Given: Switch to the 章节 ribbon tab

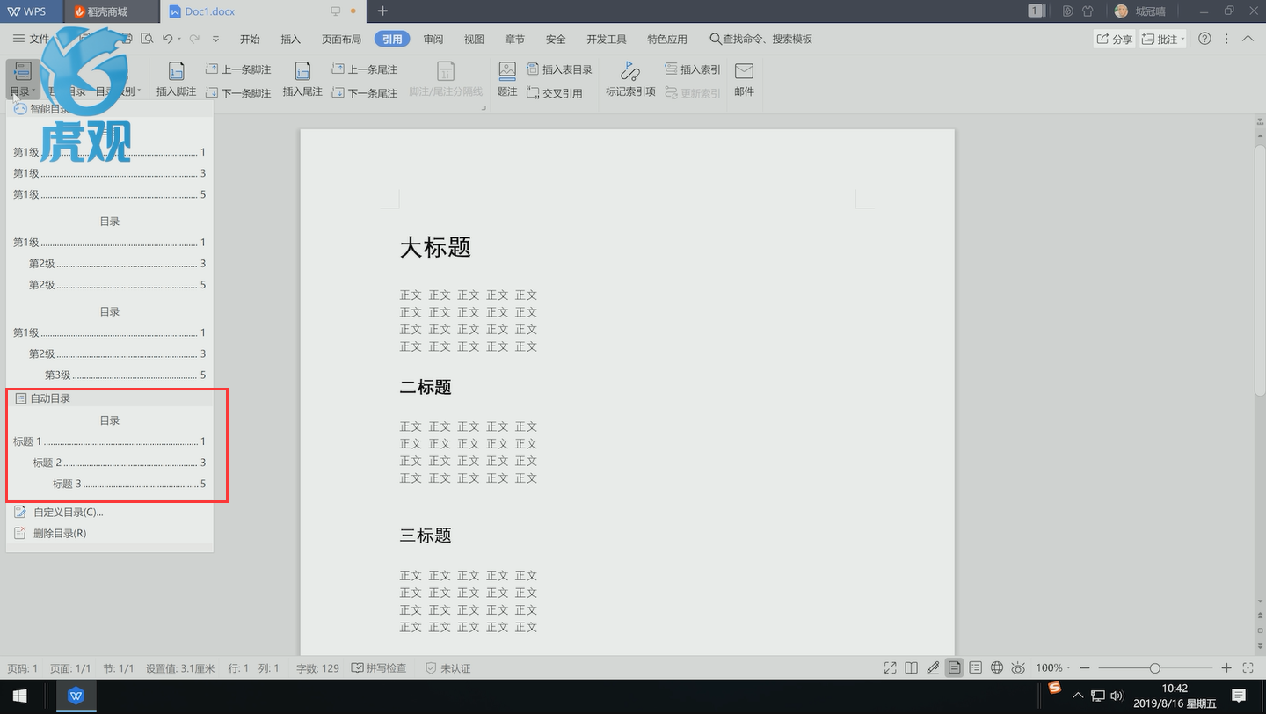Looking at the screenshot, I should pyautogui.click(x=514, y=39).
